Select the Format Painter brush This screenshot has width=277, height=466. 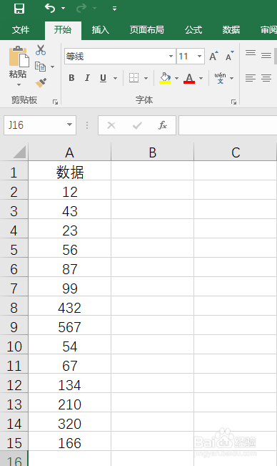point(41,82)
